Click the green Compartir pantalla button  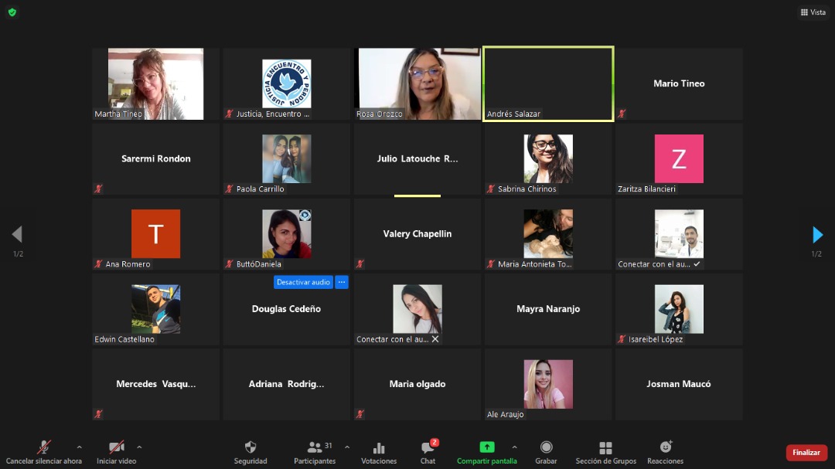(x=487, y=453)
